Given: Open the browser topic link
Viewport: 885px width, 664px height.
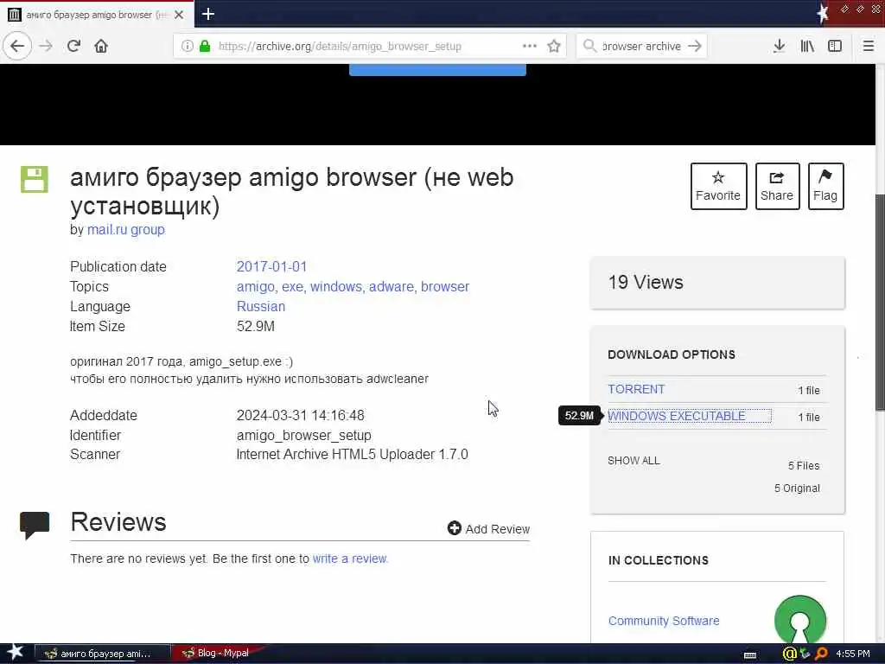Looking at the screenshot, I should click(445, 287).
